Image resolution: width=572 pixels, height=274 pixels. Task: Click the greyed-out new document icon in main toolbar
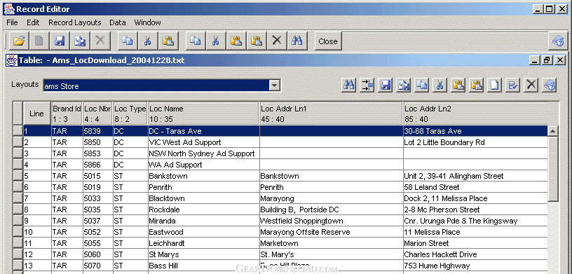[39, 41]
